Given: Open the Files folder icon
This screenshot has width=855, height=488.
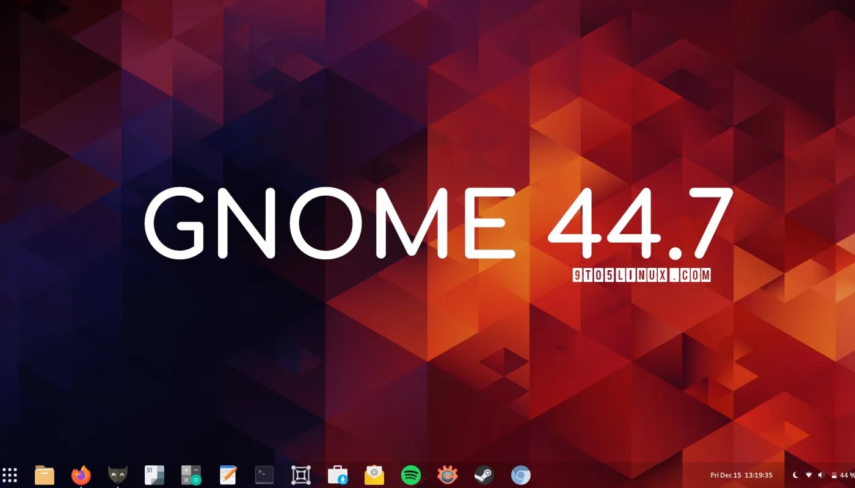Looking at the screenshot, I should pyautogui.click(x=45, y=475).
